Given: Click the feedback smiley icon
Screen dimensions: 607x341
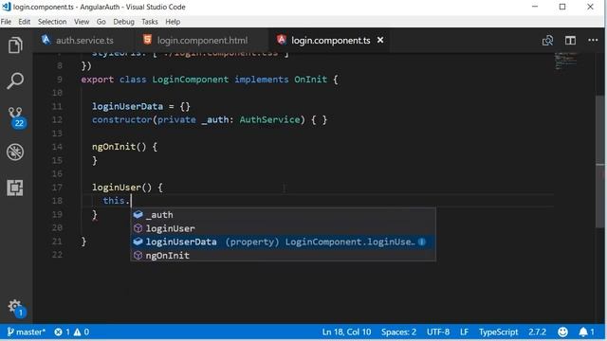Looking at the screenshot, I should coord(562,332).
